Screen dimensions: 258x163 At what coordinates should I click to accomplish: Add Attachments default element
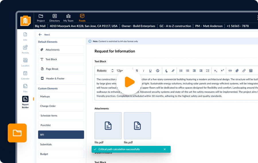click(61, 49)
